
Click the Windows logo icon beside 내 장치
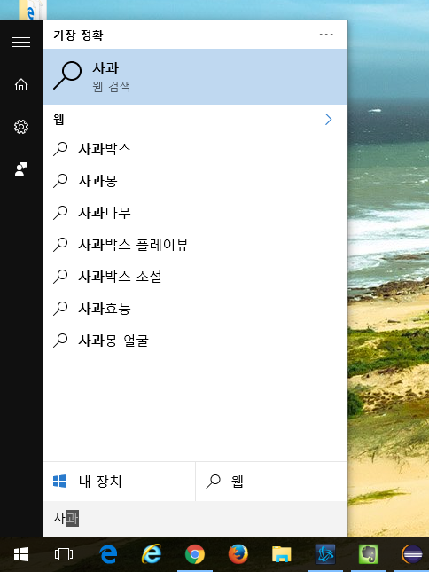pos(59,482)
